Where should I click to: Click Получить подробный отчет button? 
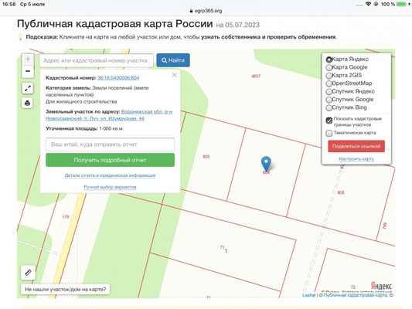(x=110, y=160)
